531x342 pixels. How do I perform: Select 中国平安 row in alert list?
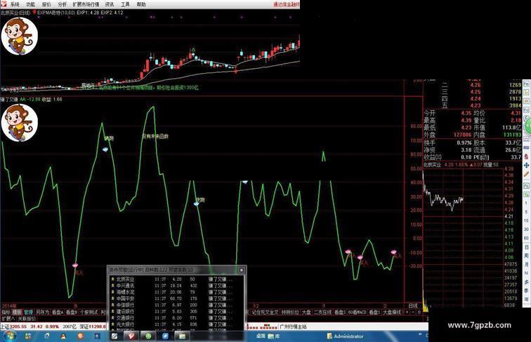click(176, 298)
